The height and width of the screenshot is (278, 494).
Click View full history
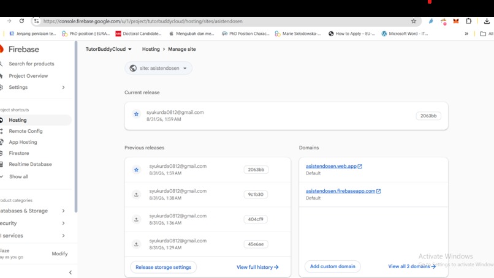[257, 267]
